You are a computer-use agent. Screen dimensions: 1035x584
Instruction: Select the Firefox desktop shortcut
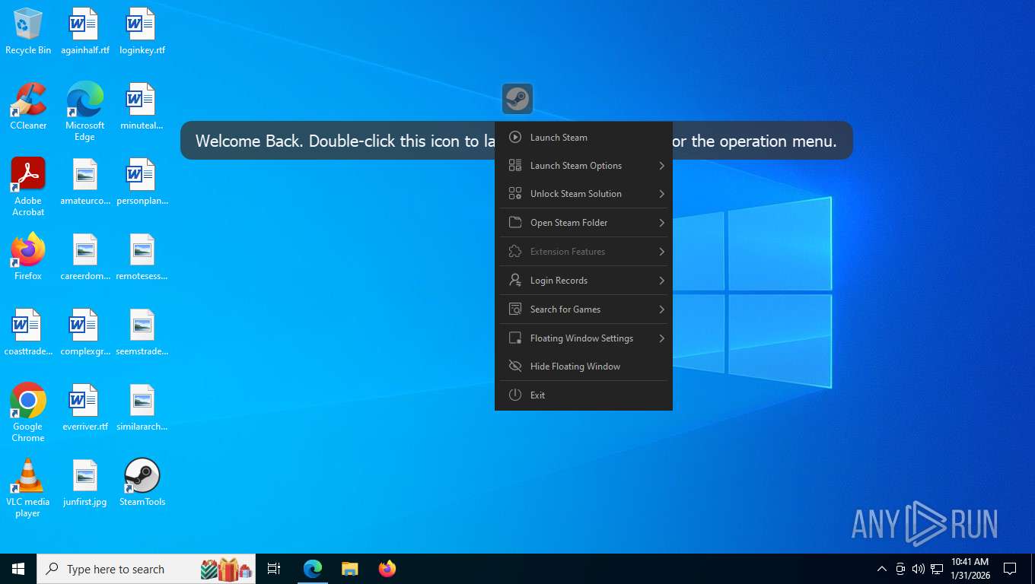pos(28,257)
